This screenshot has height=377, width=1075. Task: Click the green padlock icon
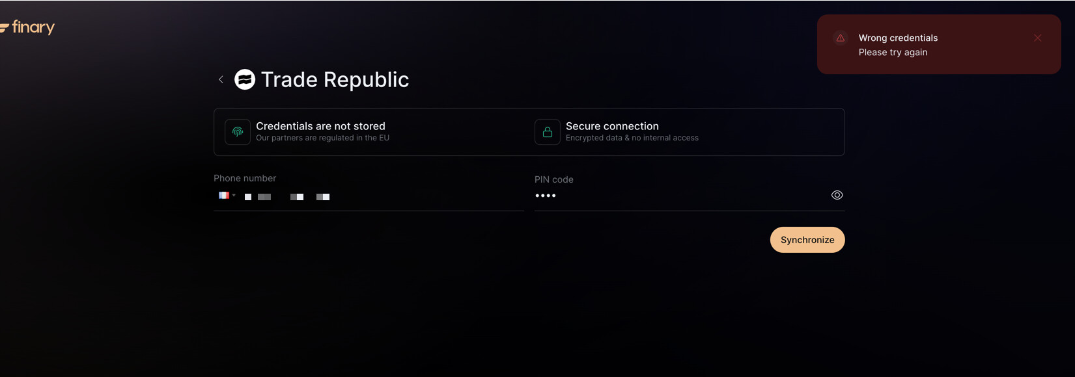(x=548, y=132)
